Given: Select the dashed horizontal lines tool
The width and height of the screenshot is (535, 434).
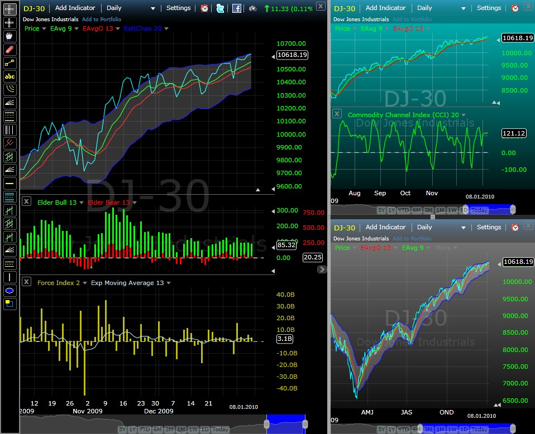Looking at the screenshot, I should [9, 264].
